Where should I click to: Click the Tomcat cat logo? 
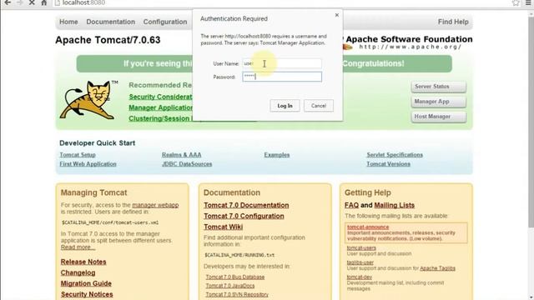[x=88, y=99]
